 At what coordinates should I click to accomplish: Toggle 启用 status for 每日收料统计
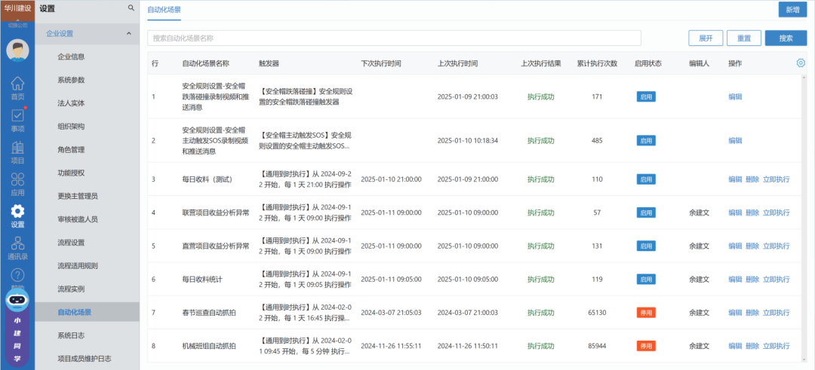pos(645,279)
